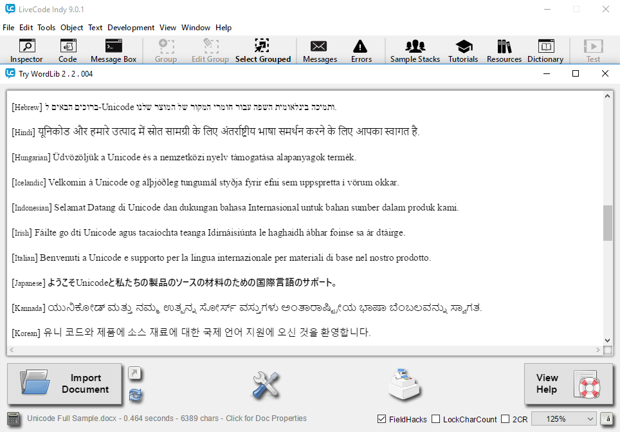This screenshot has height=432, width=620.
Task: Enable the 2CR checkbox
Action: coord(505,419)
